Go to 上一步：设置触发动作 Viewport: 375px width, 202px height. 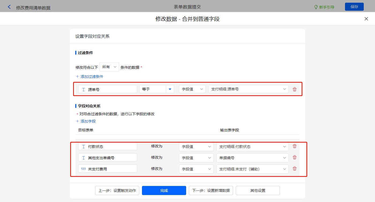coord(117,190)
